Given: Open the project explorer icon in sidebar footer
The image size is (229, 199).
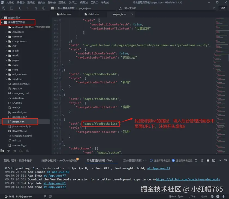Looking at the screenshot, I should click(2, 151).
